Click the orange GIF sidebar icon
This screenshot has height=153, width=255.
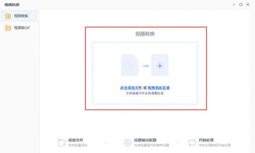[x=7, y=28]
